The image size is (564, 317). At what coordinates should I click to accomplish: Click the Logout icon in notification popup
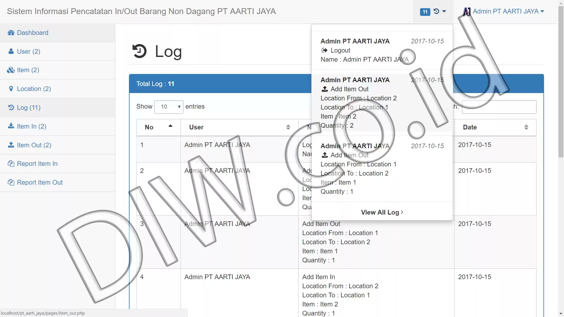click(x=324, y=50)
